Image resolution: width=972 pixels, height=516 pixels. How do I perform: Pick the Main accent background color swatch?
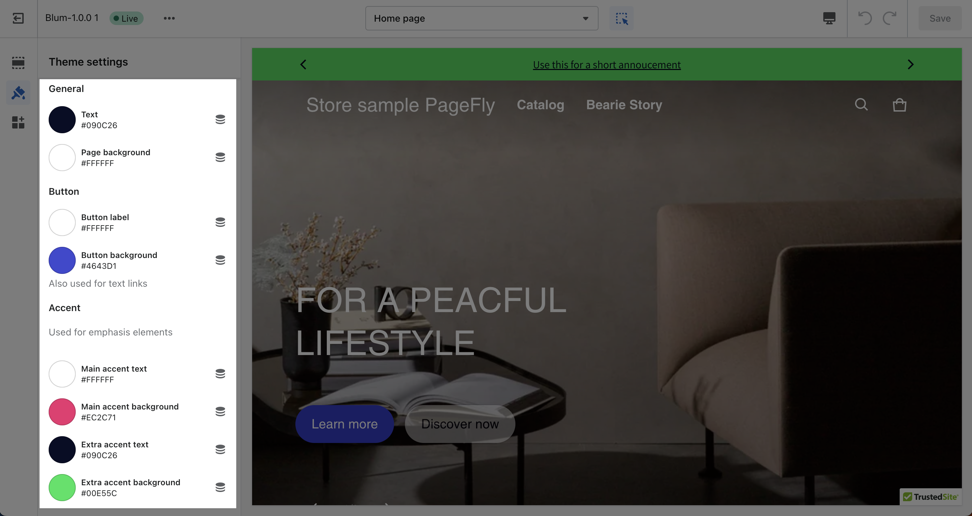coord(62,412)
